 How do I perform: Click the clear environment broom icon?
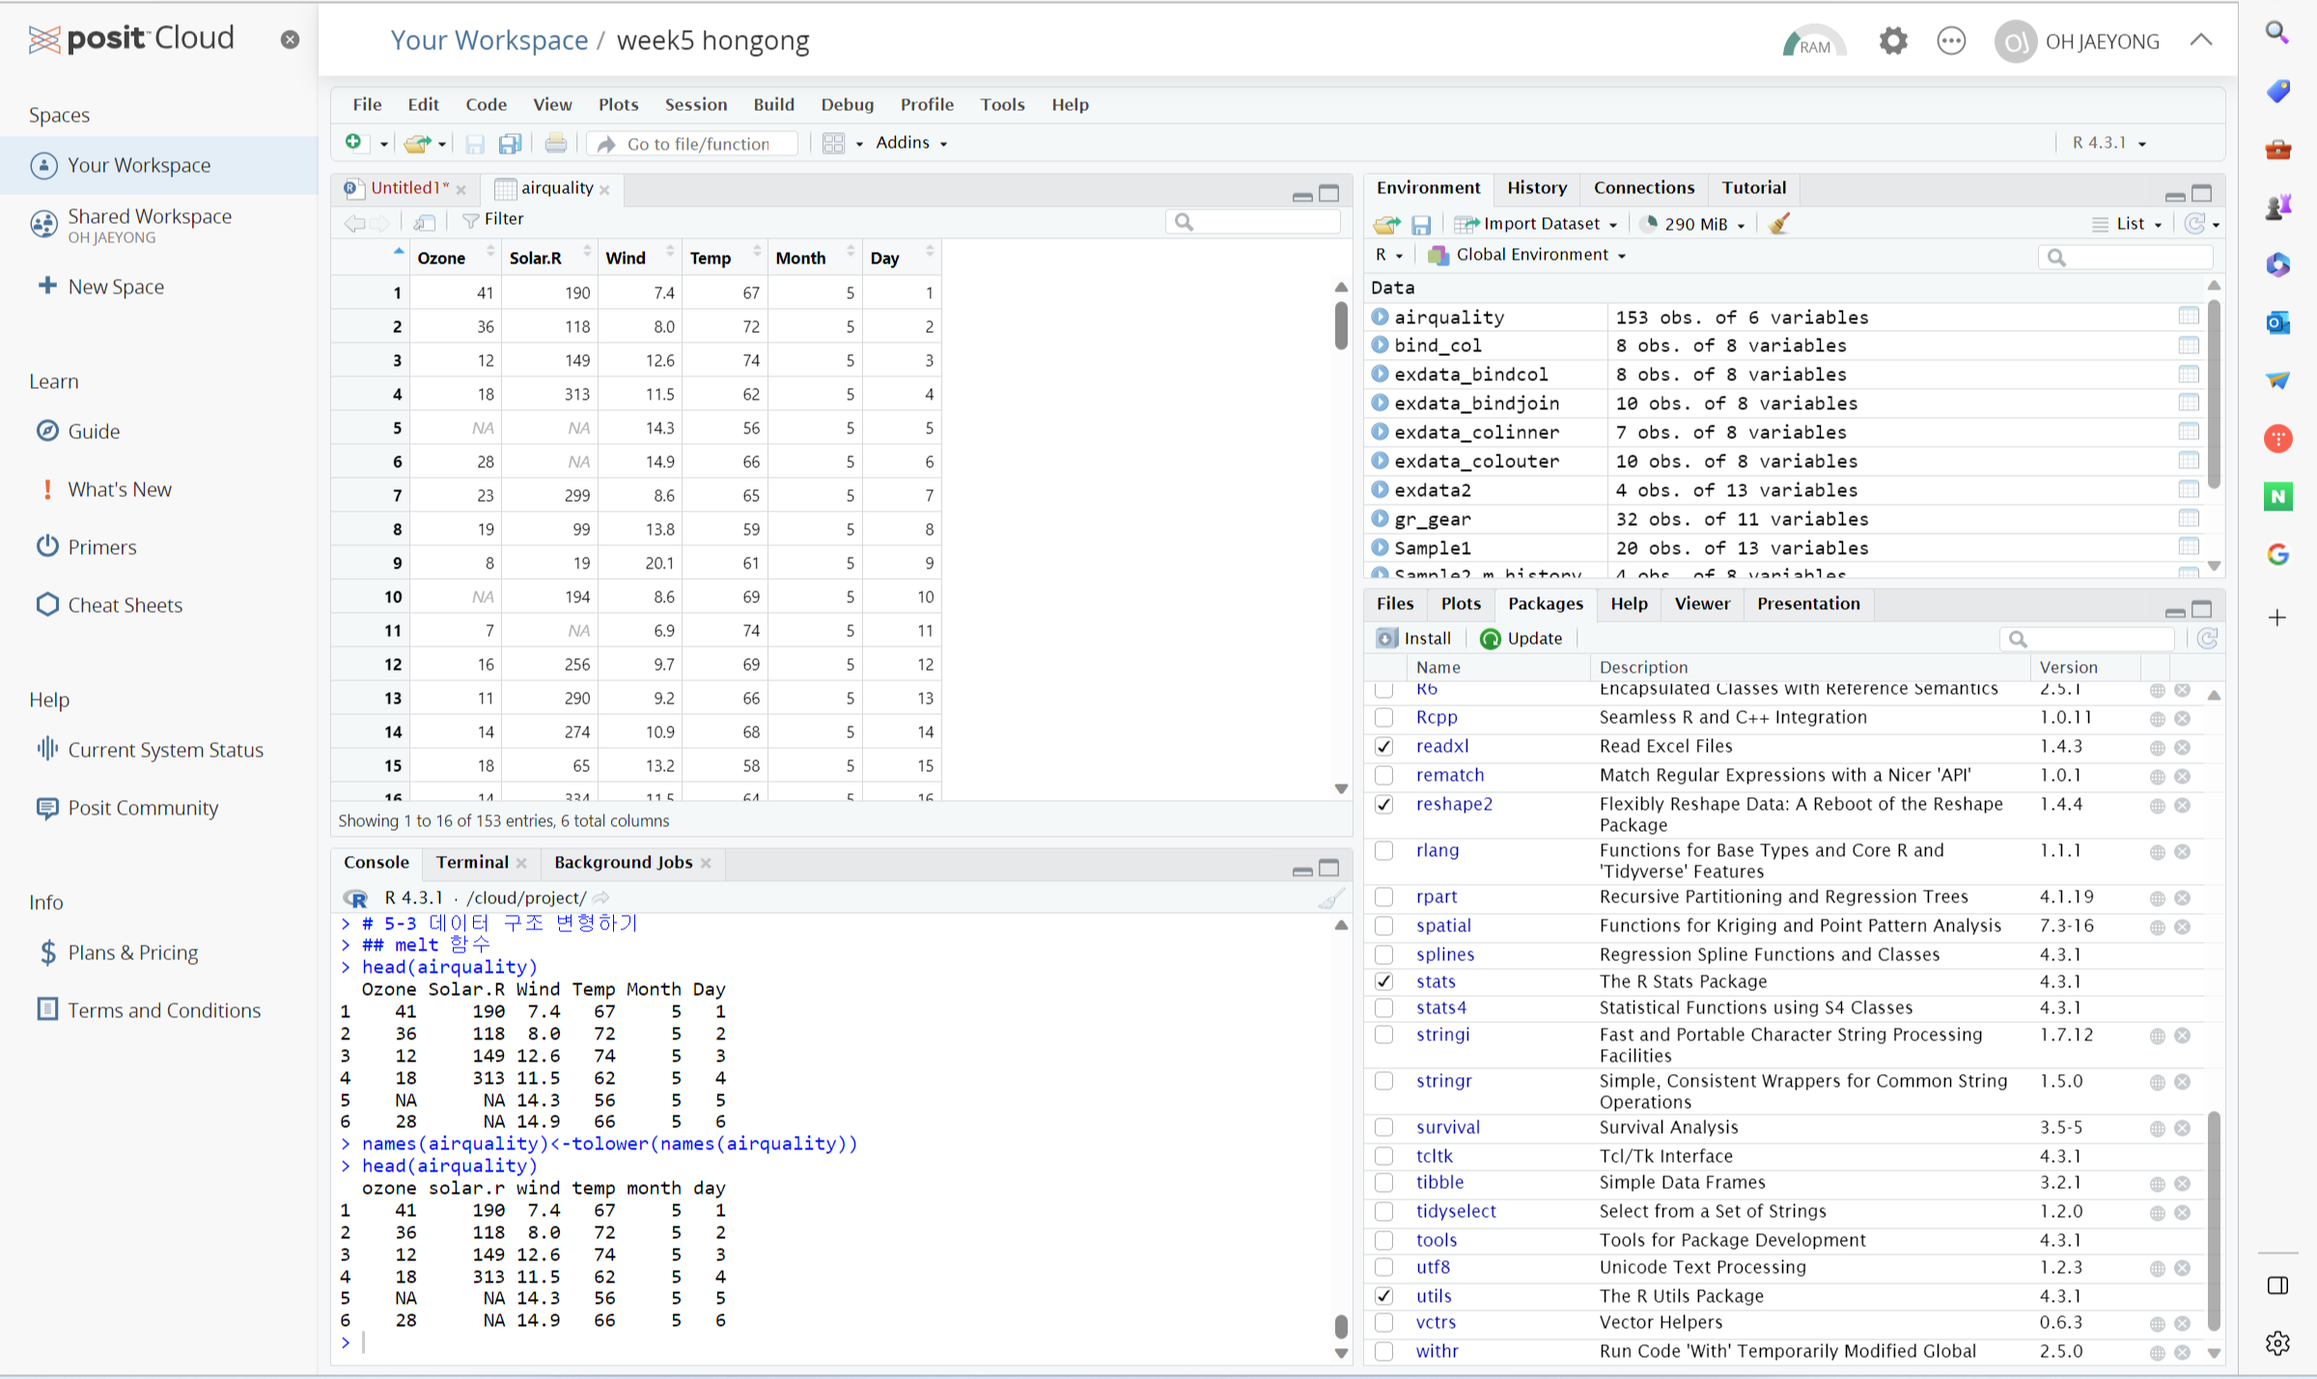click(x=1778, y=224)
